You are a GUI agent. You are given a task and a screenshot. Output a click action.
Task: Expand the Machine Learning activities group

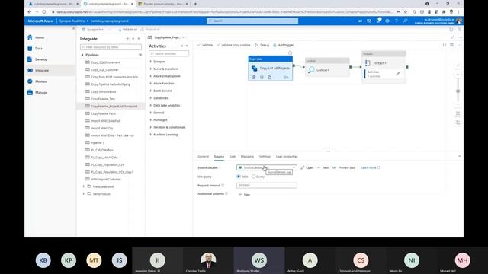pyautogui.click(x=151, y=135)
